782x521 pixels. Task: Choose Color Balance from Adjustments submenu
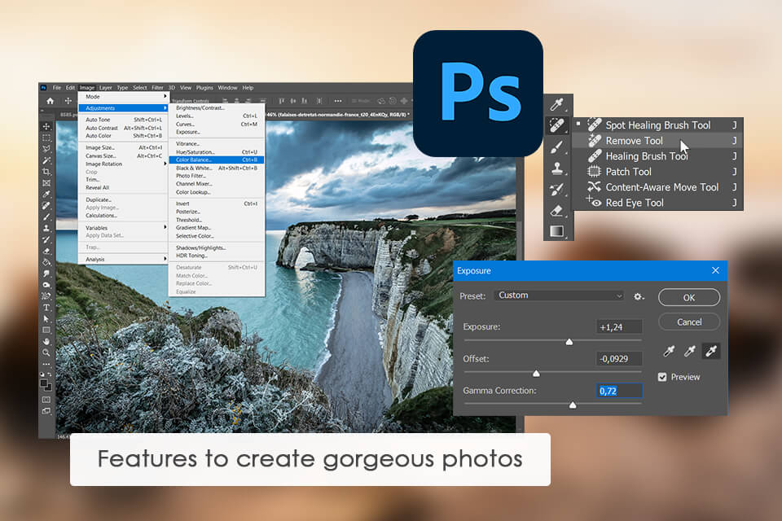pyautogui.click(x=217, y=160)
